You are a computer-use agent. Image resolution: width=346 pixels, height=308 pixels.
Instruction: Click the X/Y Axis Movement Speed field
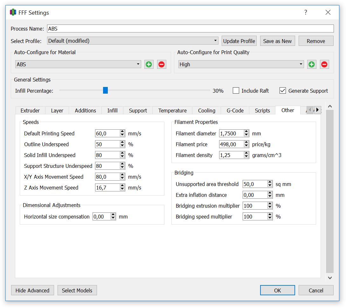point(107,177)
